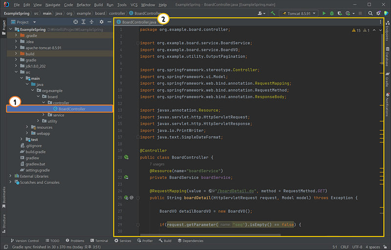
Task: Click the controller breadcrumb in navigation bar
Action: pos(117,13)
